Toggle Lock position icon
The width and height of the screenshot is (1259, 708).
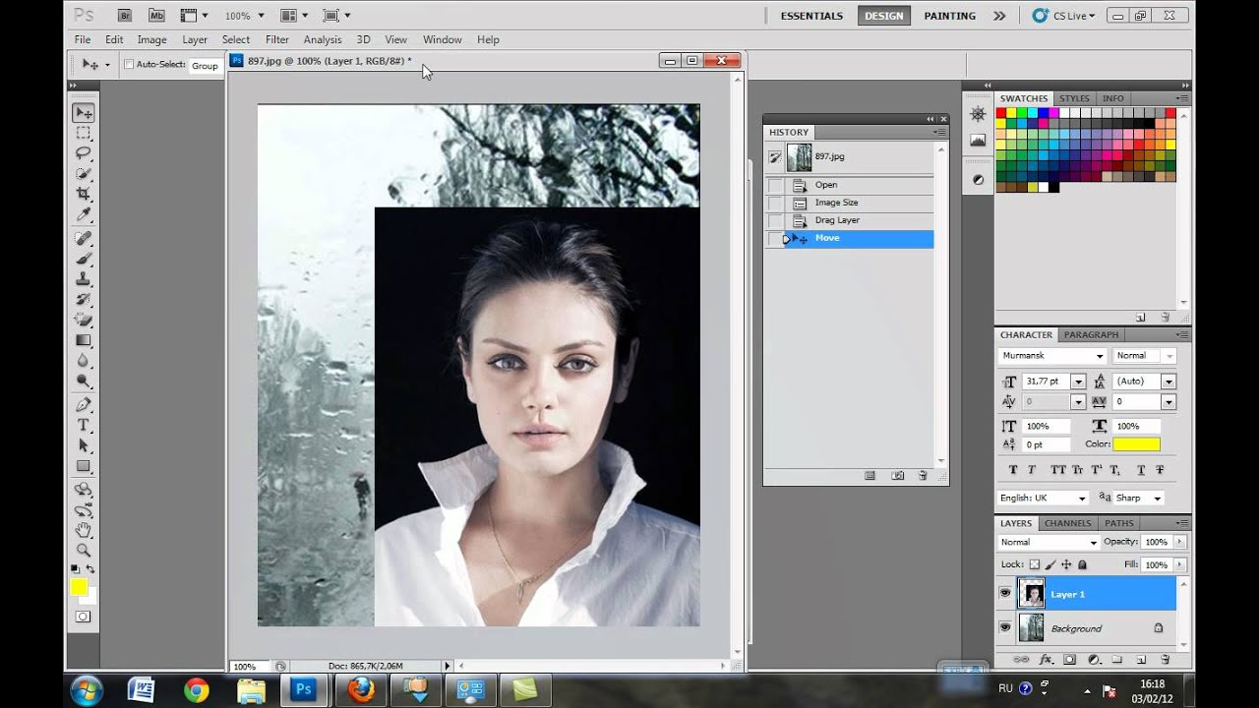tap(1066, 564)
